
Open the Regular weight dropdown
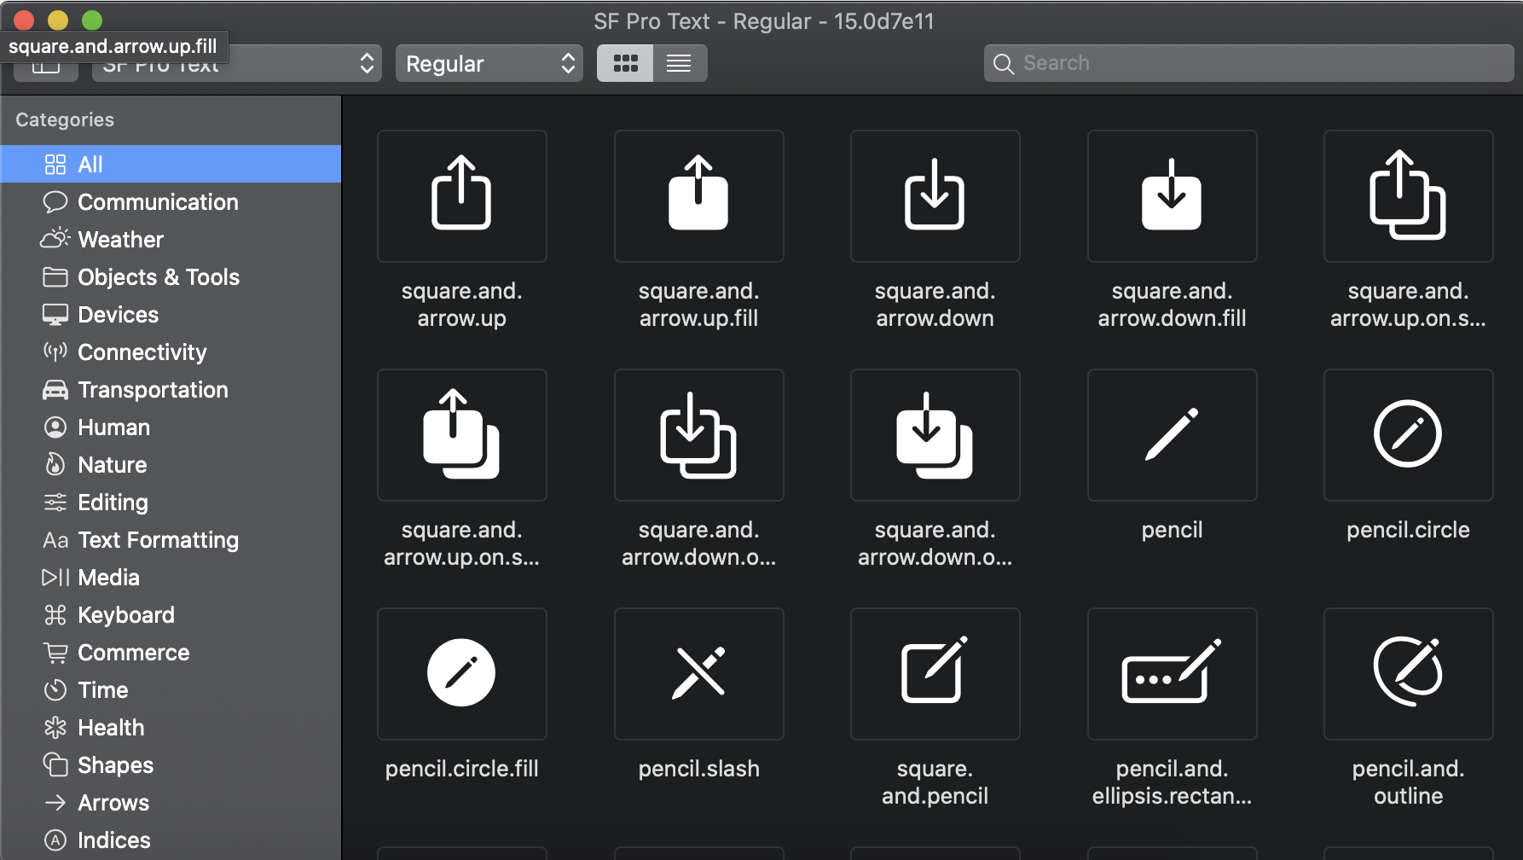[x=489, y=63]
